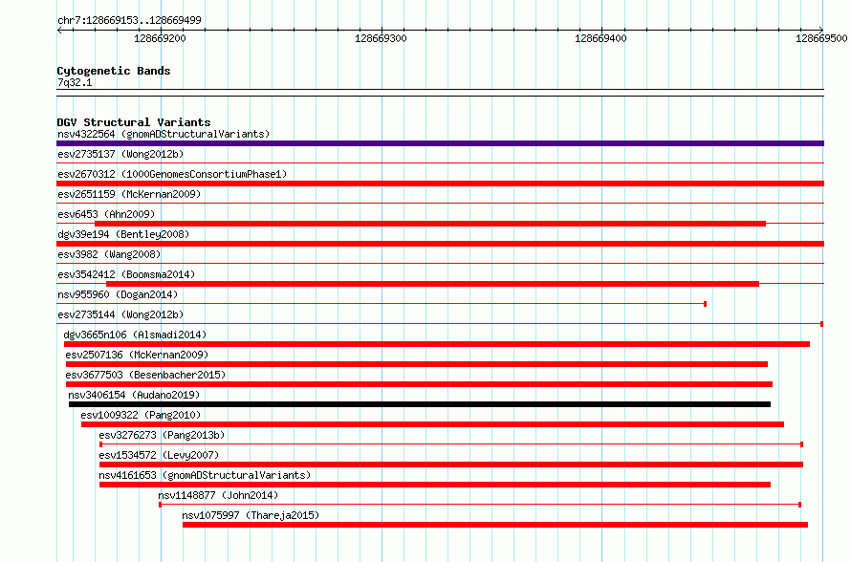Open nsv955960 (Dogan2014) variant label

pyautogui.click(x=118, y=294)
